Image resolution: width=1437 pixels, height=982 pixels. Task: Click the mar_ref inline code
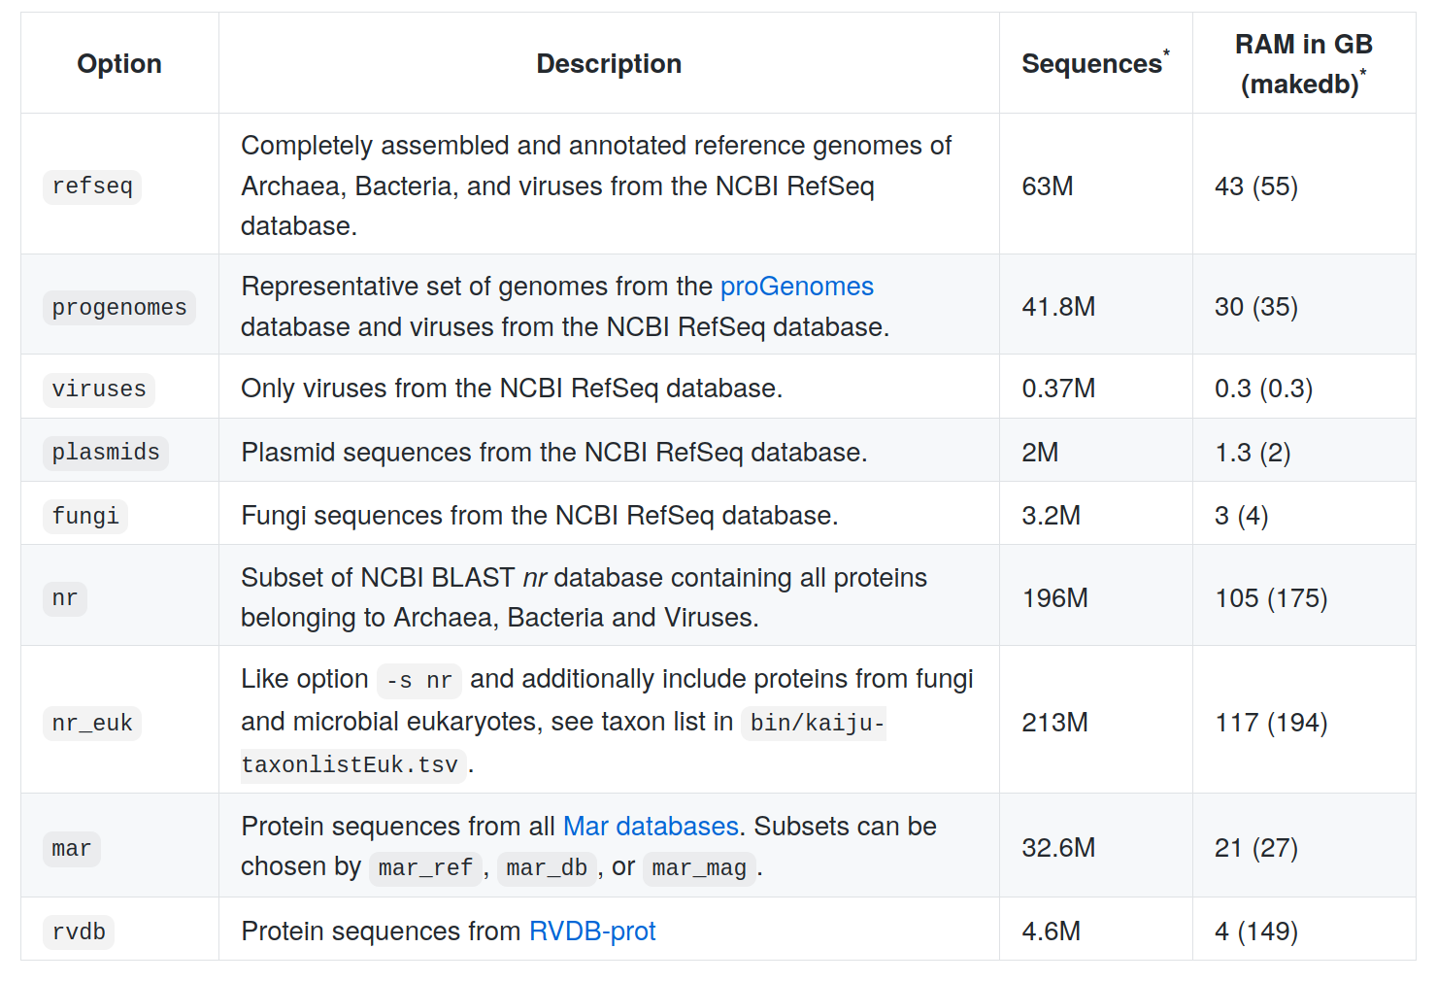click(x=425, y=867)
